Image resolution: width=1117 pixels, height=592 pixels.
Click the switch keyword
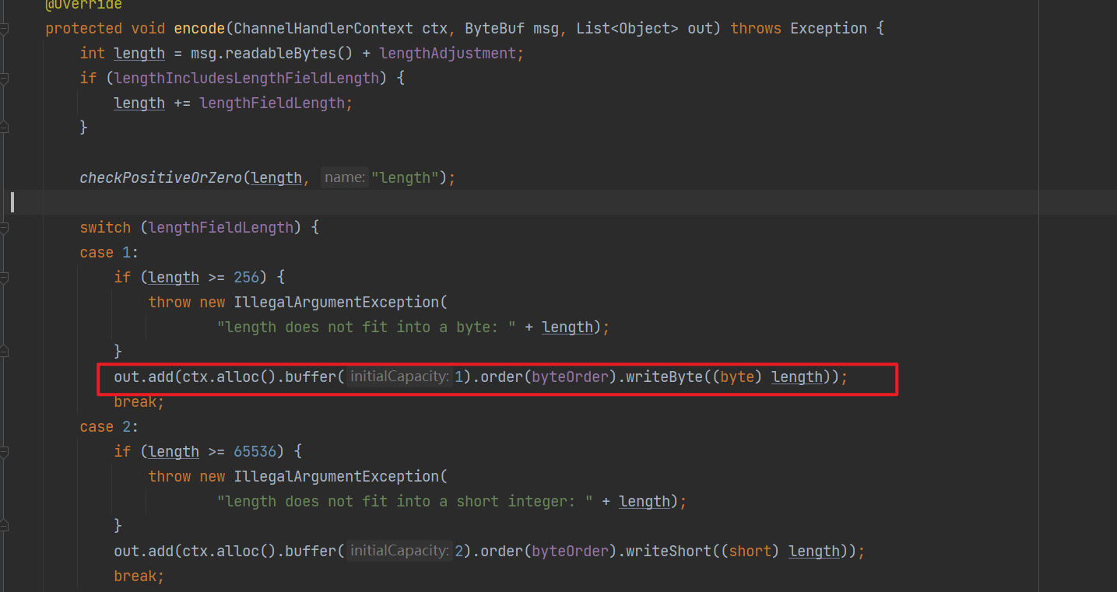[105, 228]
